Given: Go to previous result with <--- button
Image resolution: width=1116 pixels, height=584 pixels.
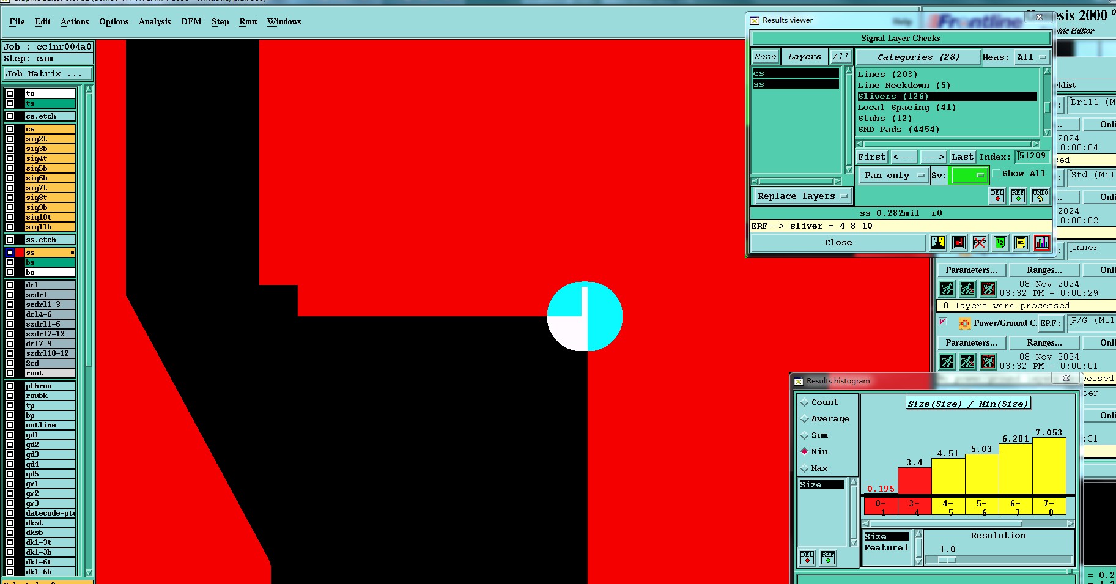Looking at the screenshot, I should (x=904, y=157).
